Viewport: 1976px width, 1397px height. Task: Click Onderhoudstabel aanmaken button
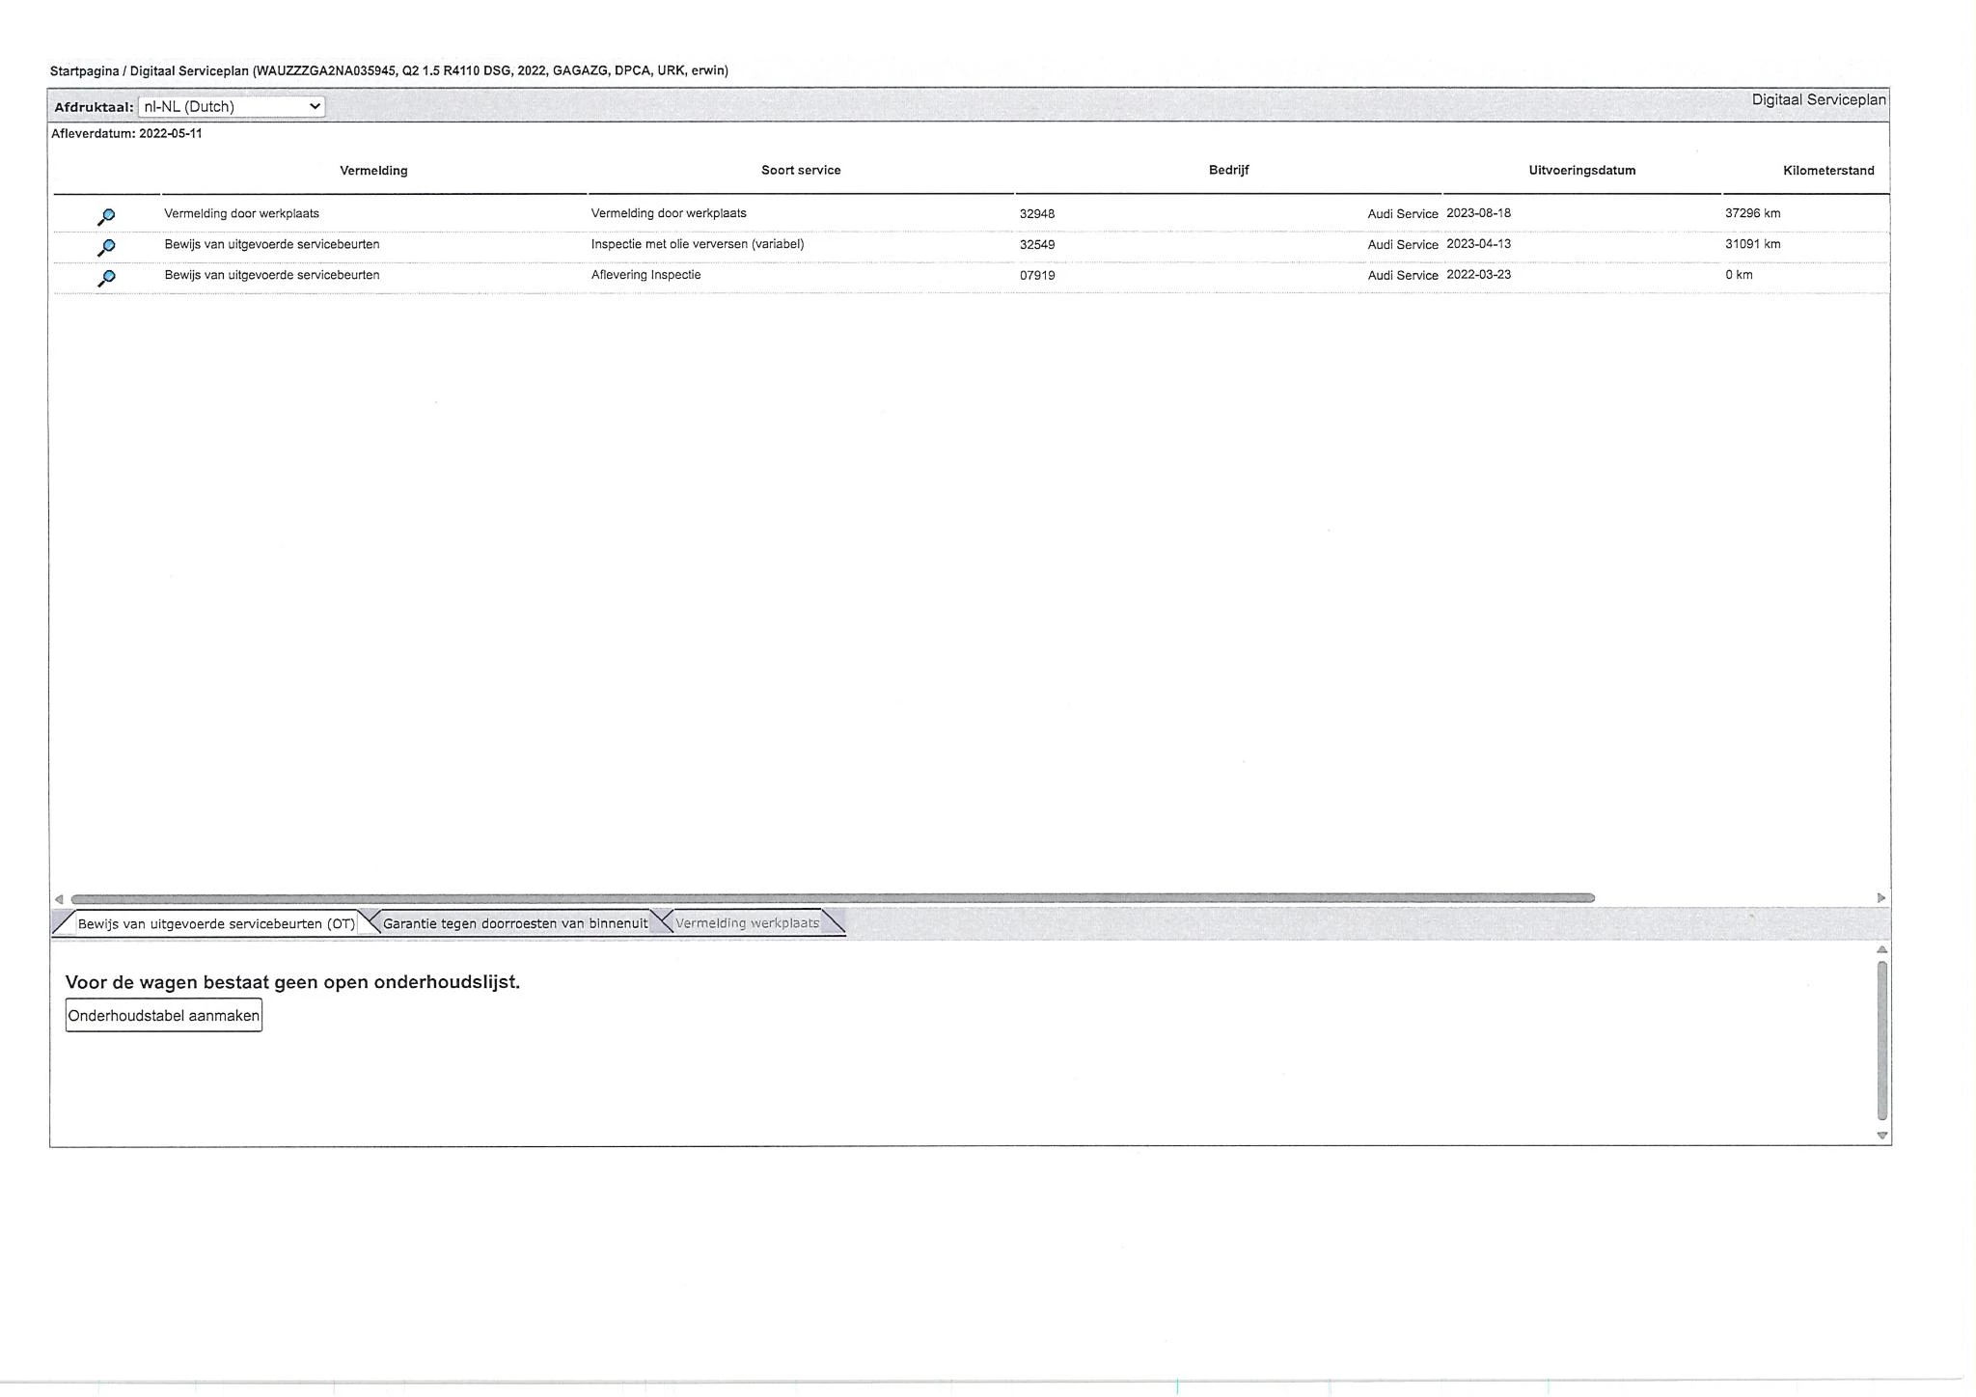point(164,1016)
